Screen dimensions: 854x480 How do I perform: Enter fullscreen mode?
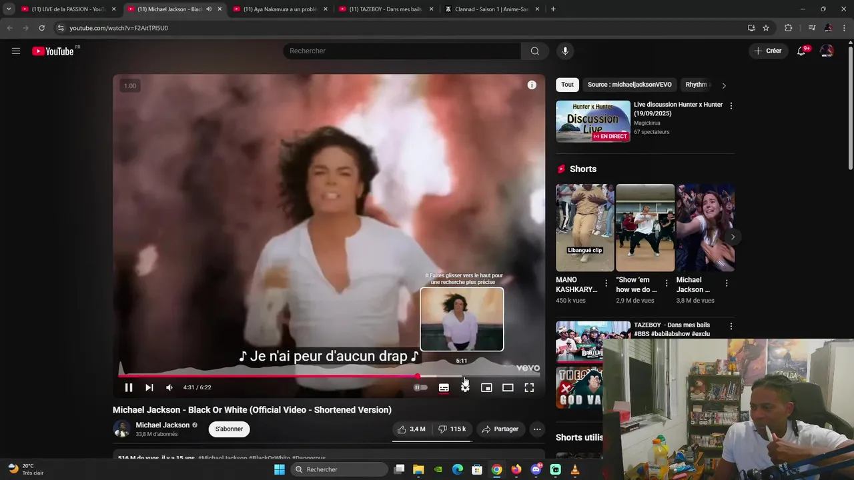[x=529, y=387]
